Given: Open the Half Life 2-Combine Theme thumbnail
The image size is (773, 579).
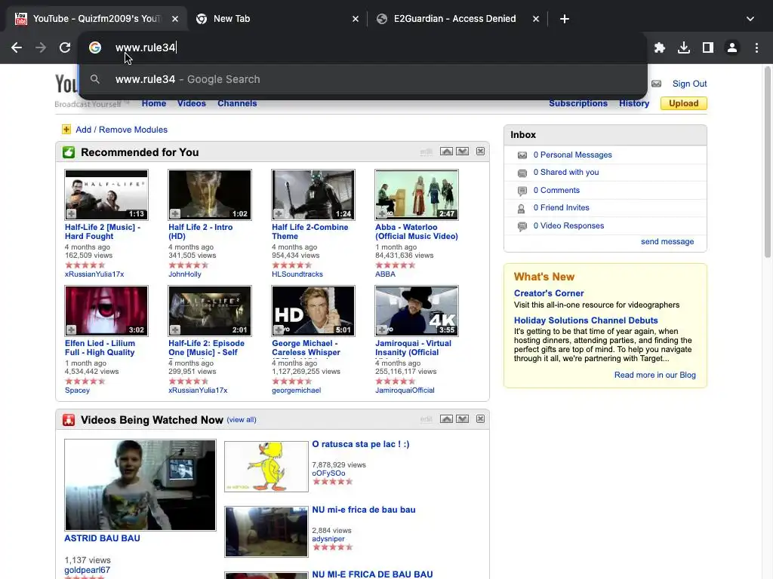Looking at the screenshot, I should 313,195.
